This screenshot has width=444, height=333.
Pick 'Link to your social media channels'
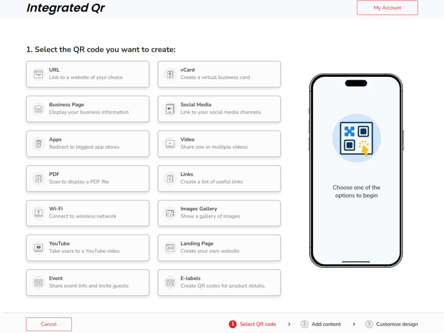click(x=221, y=112)
